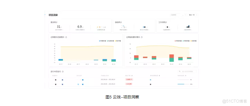Click the 56% completion progress bar

click(183, 84)
